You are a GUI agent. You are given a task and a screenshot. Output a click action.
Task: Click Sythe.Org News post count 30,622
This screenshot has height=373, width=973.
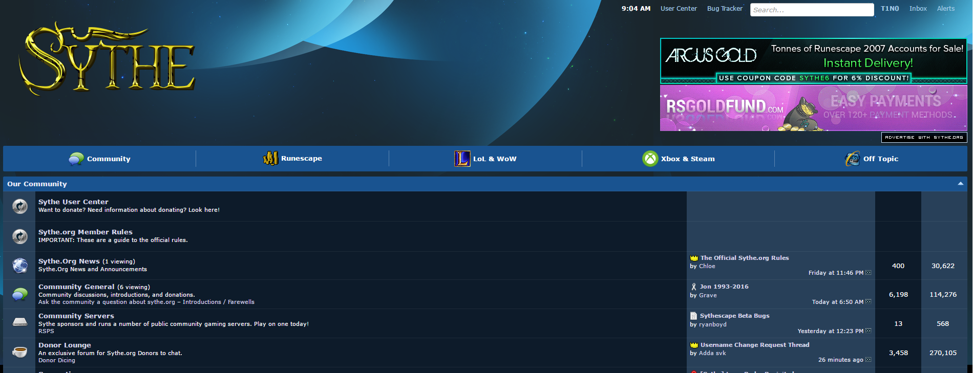(x=943, y=266)
